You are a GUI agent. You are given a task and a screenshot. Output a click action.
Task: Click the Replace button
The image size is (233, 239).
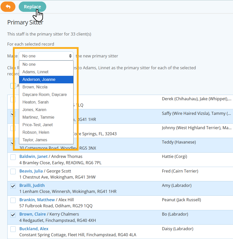click(x=32, y=7)
